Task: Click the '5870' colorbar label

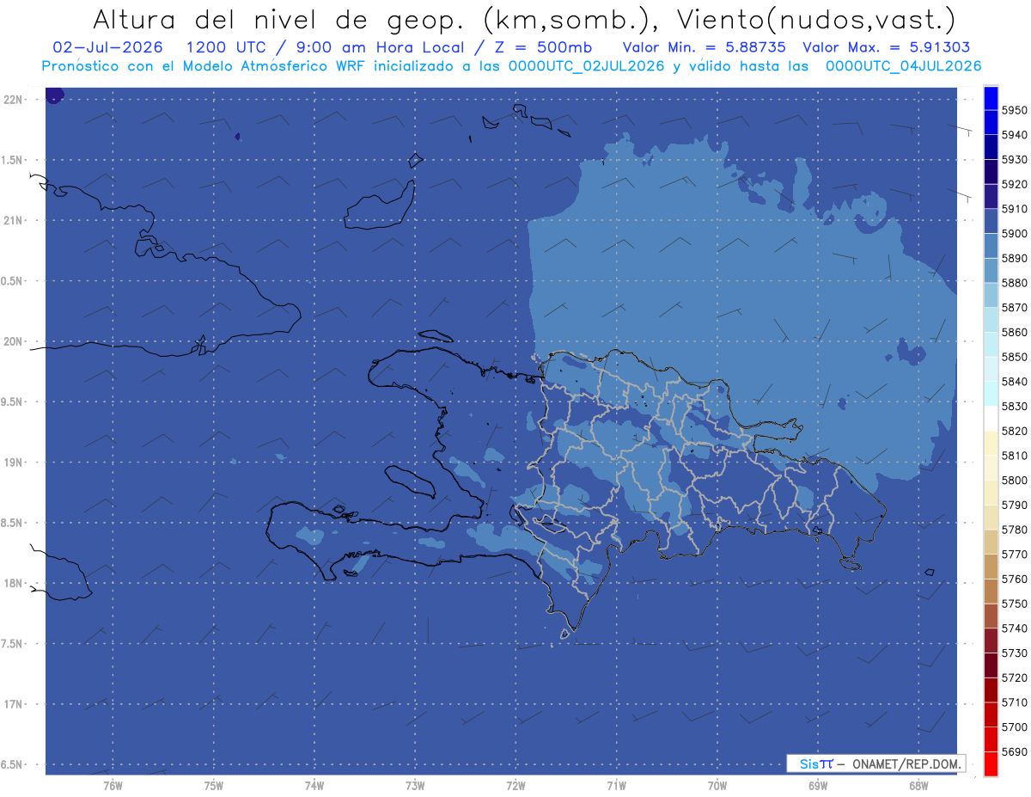Action: (x=1014, y=308)
